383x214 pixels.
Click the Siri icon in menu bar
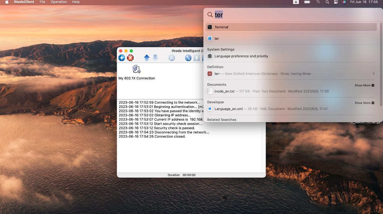tap(344, 2)
